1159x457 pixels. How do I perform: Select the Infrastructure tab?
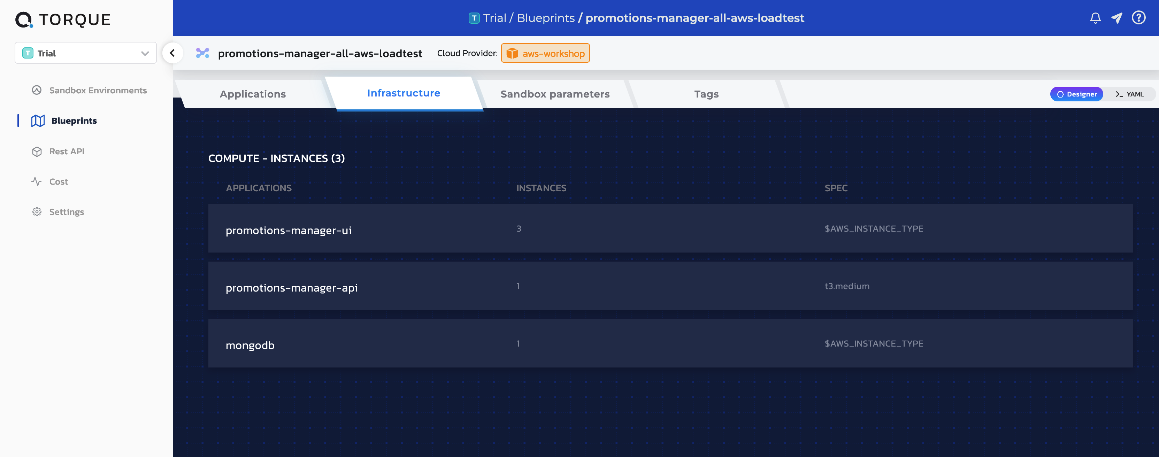pyautogui.click(x=404, y=93)
